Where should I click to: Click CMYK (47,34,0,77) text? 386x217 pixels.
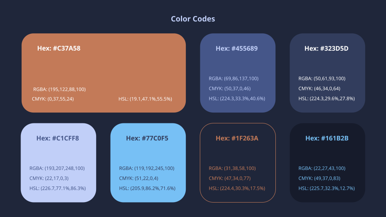click(x=230, y=178)
